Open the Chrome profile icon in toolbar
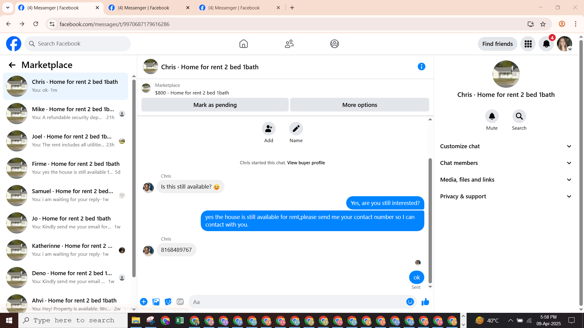The height and width of the screenshot is (328, 584). point(562,24)
